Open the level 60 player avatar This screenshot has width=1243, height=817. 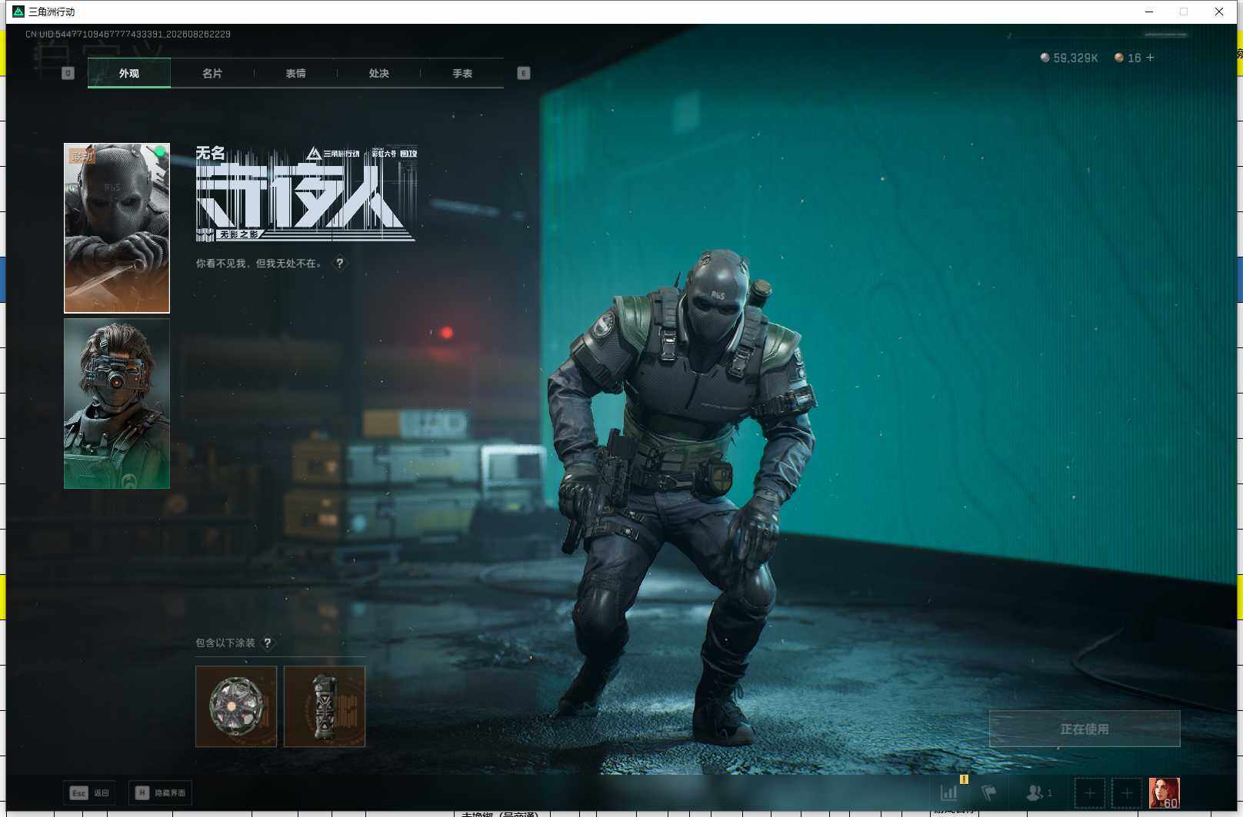pos(1165,792)
